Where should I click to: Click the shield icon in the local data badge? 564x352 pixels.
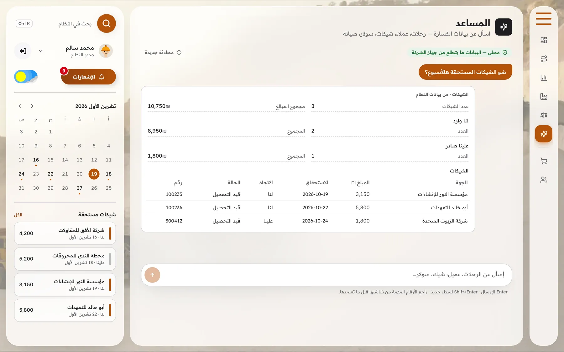coord(505,53)
